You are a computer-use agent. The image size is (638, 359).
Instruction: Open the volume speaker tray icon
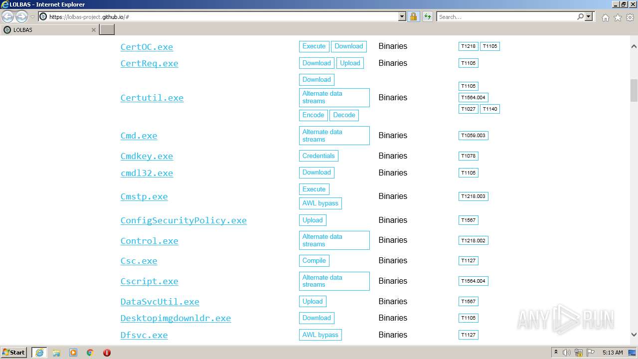coord(567,353)
